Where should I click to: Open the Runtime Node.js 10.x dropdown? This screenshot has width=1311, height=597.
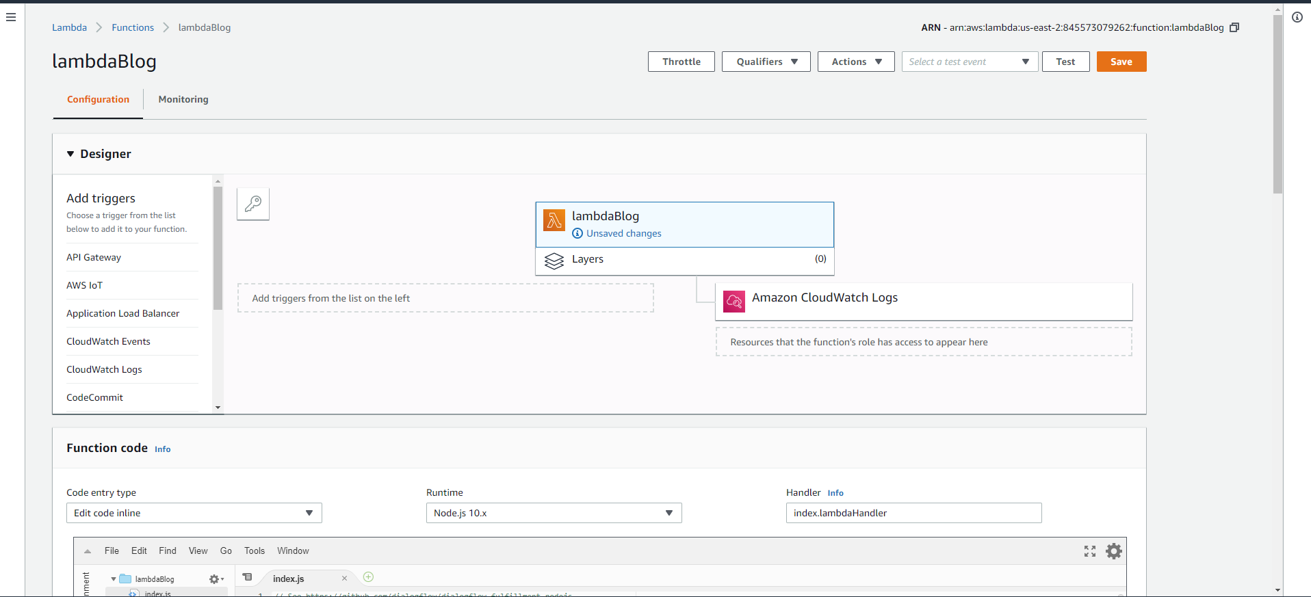(x=554, y=513)
